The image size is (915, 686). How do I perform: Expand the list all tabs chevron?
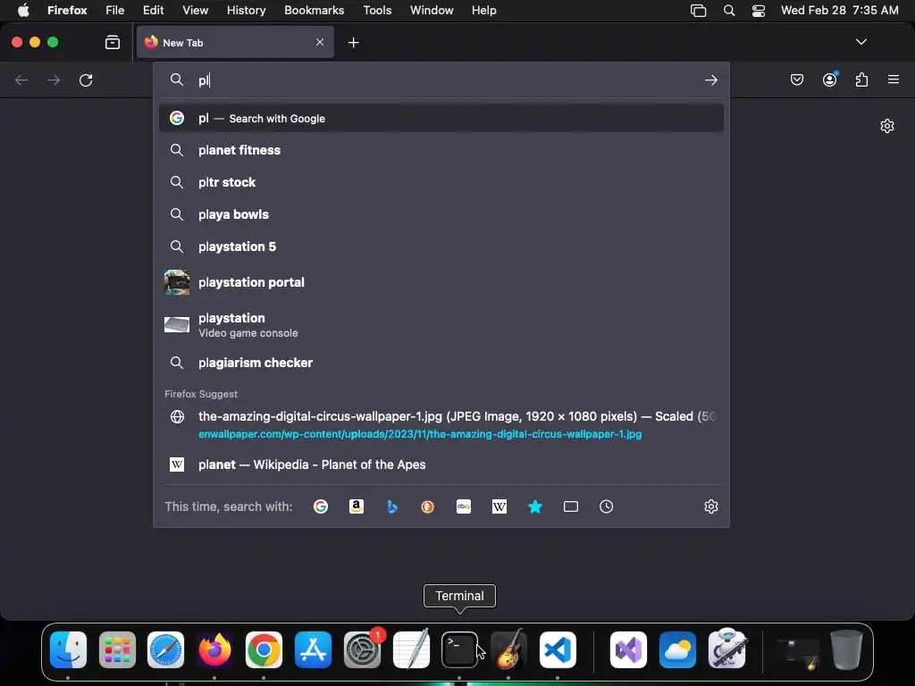click(x=860, y=42)
